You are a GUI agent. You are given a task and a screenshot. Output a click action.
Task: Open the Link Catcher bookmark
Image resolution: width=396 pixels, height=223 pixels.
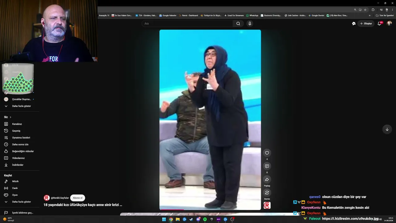click(x=295, y=15)
